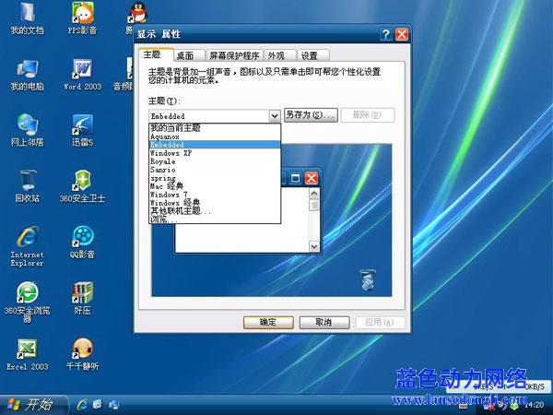553x415 pixels.
Task: Open the QQ penguin desktop icon
Action: click(x=138, y=14)
